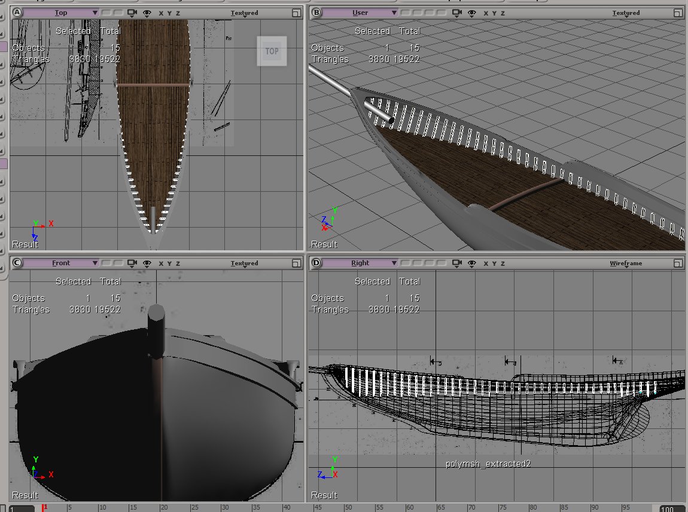Open the camera menu in viewport A
The image size is (688, 512).
[132, 13]
